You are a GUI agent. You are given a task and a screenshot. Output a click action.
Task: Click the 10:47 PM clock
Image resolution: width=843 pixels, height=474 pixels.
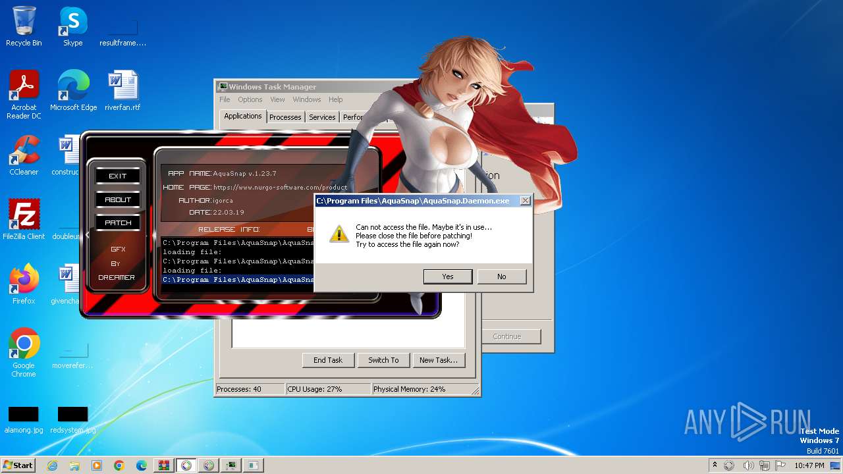coord(809,465)
